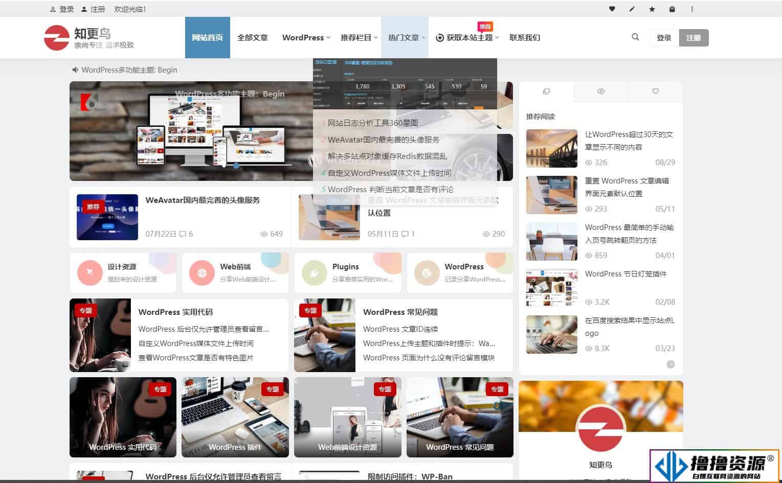Viewport: 782px width, 483px height.
Task: Open sidebar article 让WordPress超过30天的文章
Action: 629,141
